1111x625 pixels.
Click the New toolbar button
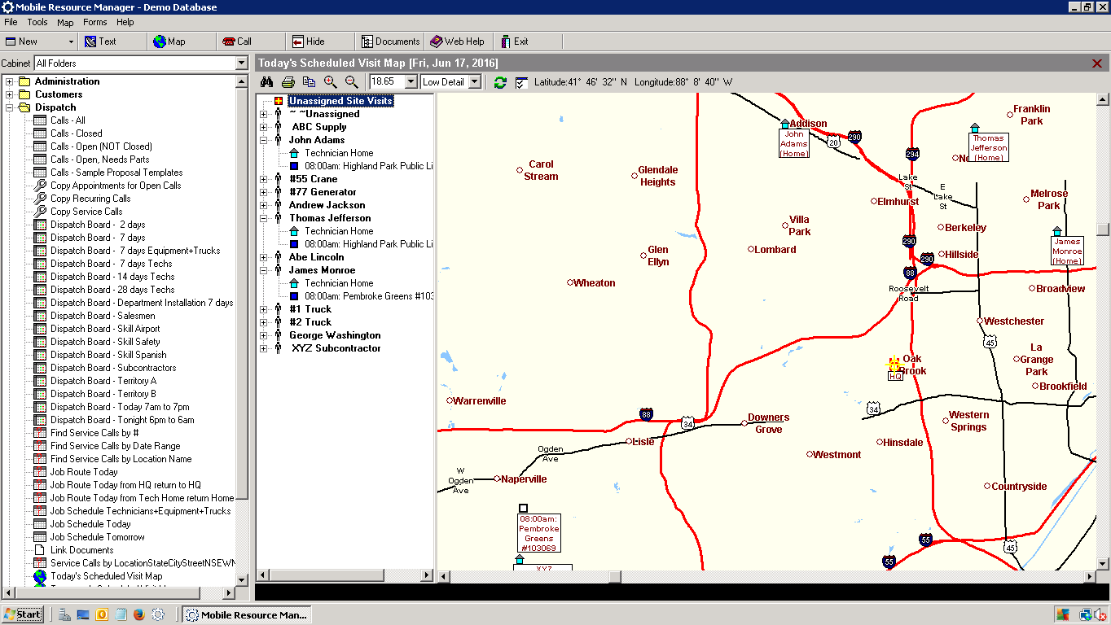coord(33,42)
